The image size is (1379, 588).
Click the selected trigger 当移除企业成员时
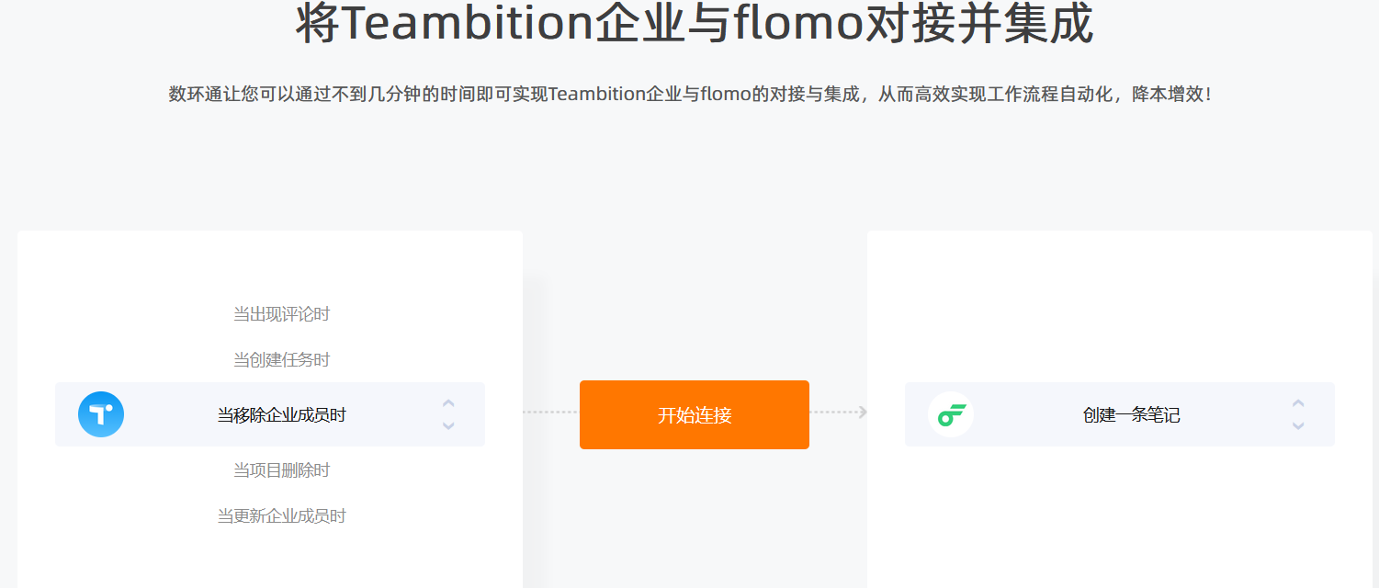(281, 415)
